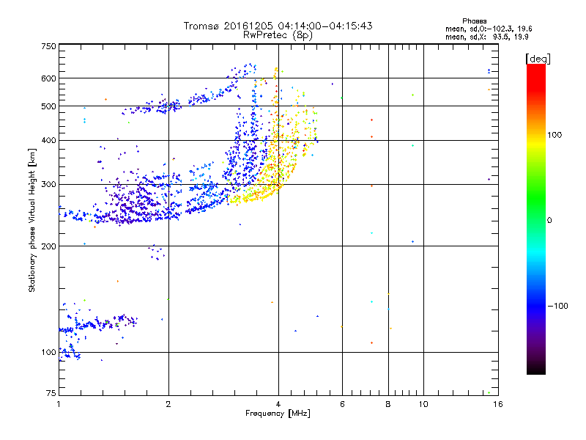586x440 pixels.
Task: Click the colorbar label "0"
Action: [x=549, y=221]
